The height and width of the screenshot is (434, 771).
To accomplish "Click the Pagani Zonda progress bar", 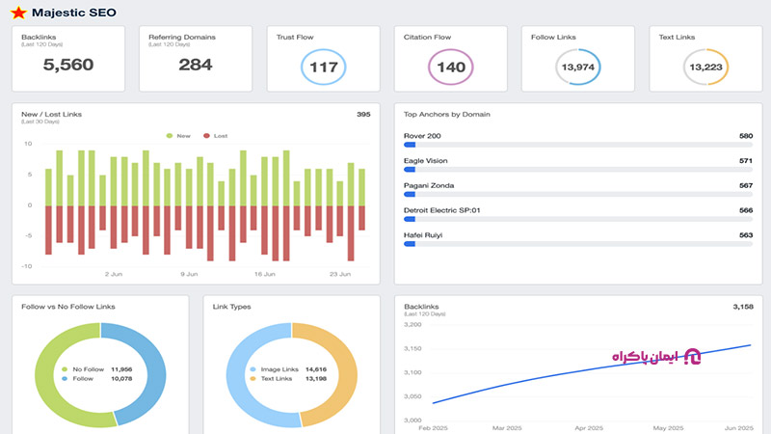I will coord(578,195).
